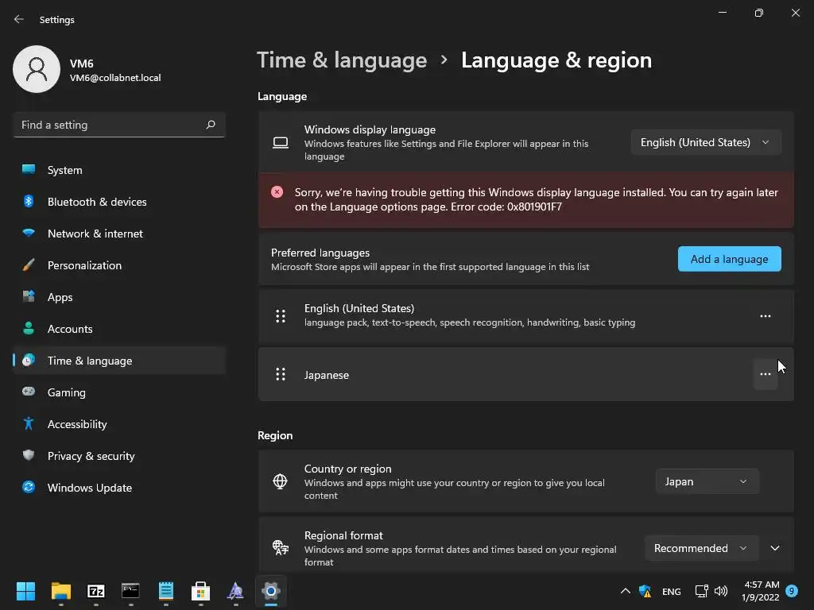This screenshot has width=814, height=610.
Task: Open Apps settings in sidebar
Action: coord(119,297)
